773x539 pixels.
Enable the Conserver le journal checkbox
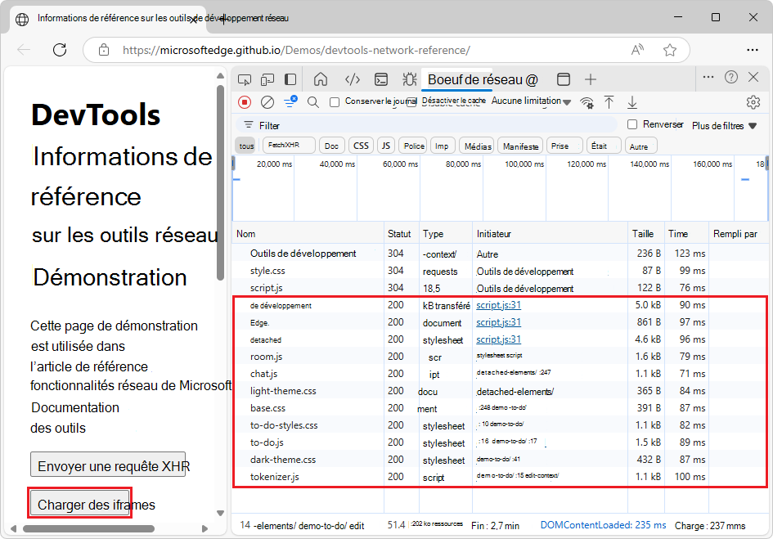[335, 102]
